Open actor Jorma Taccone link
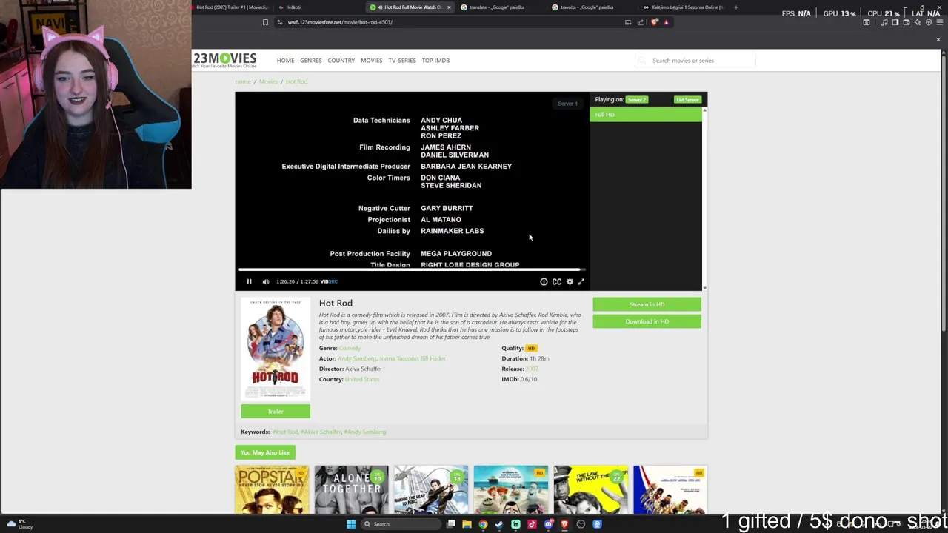 pos(398,358)
